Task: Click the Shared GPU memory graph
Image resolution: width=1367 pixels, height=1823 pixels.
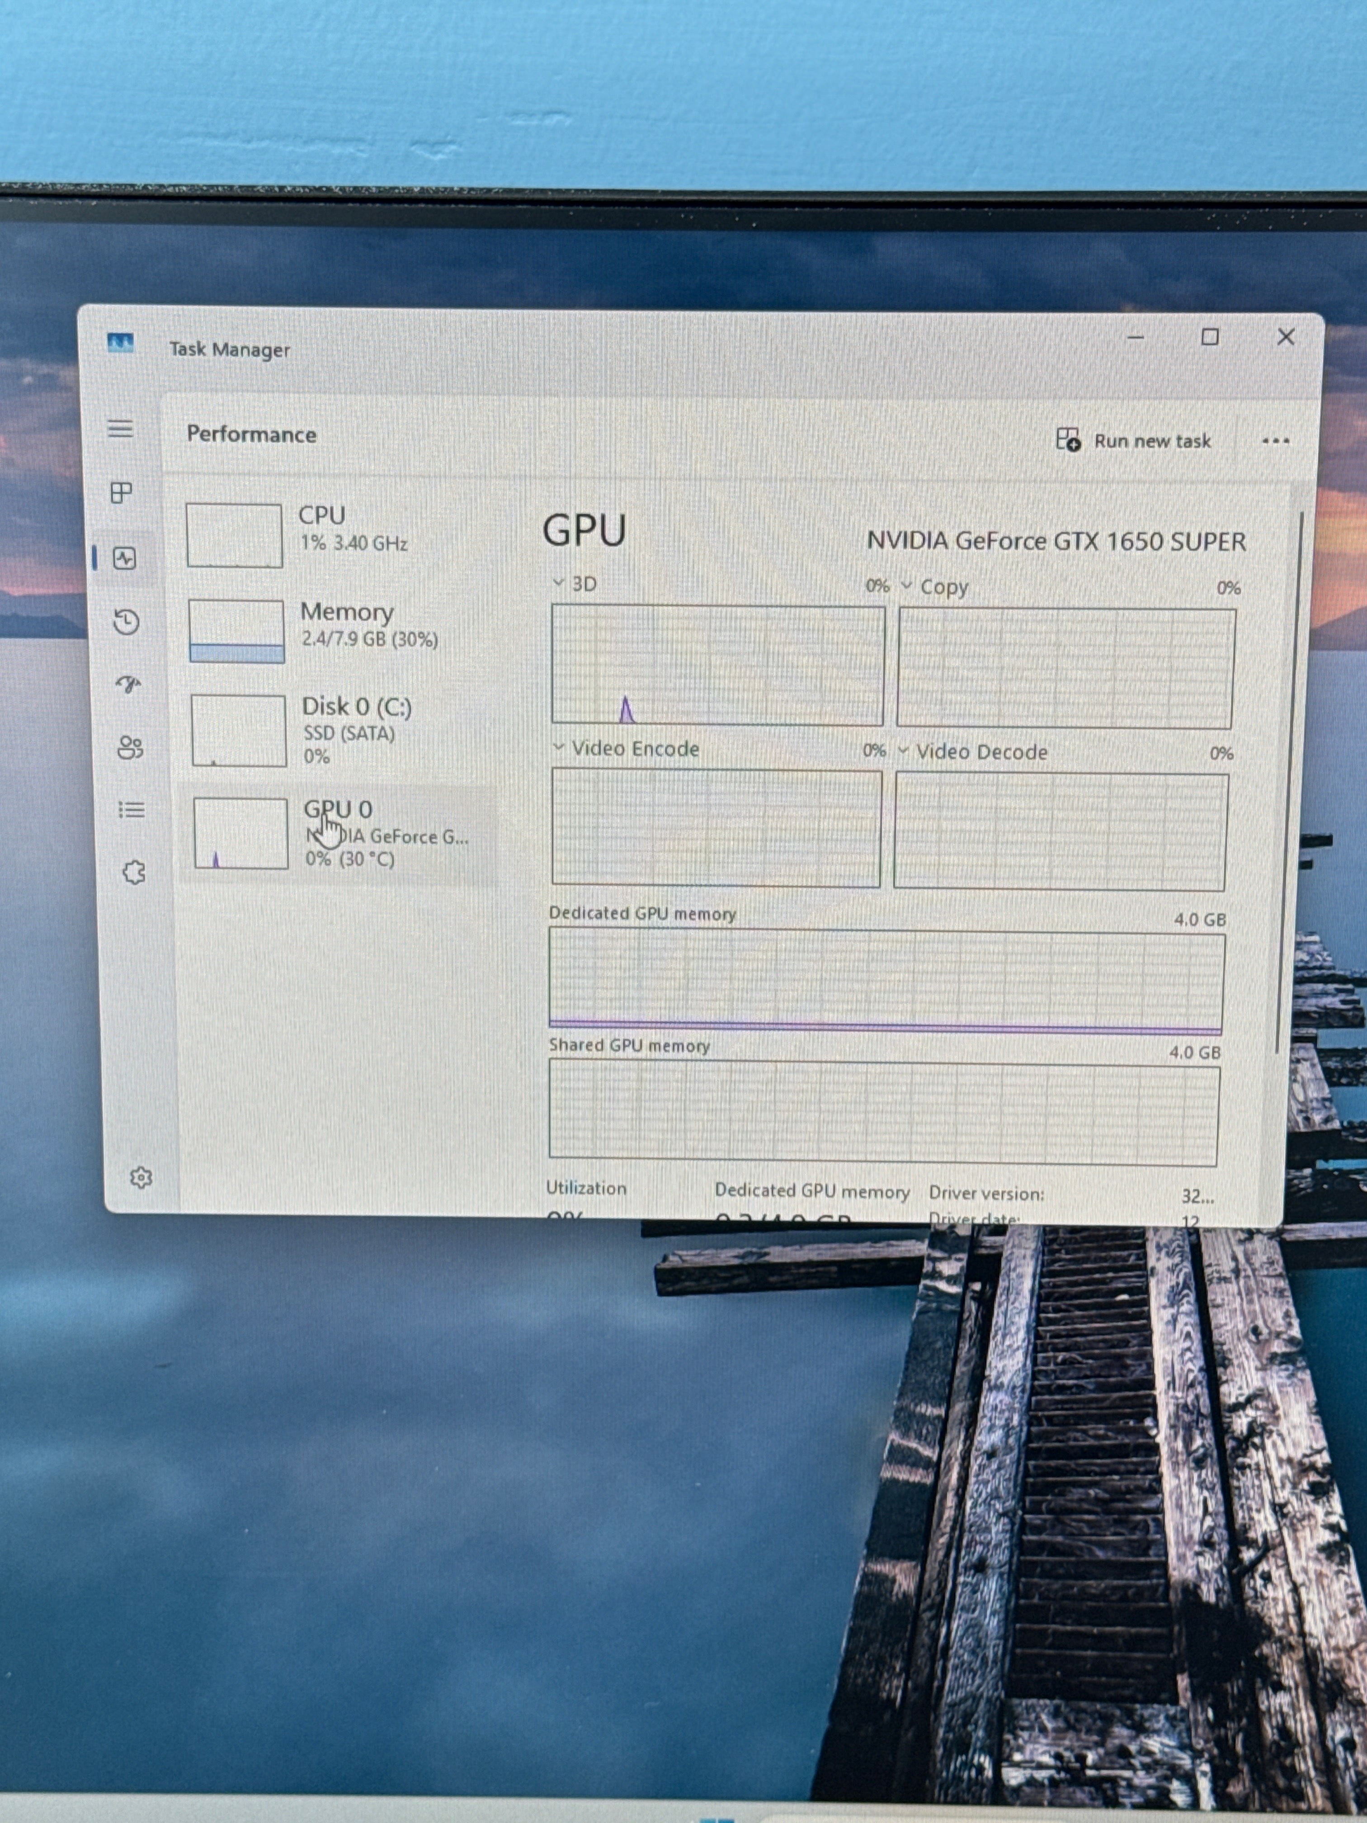Action: pos(884,1114)
